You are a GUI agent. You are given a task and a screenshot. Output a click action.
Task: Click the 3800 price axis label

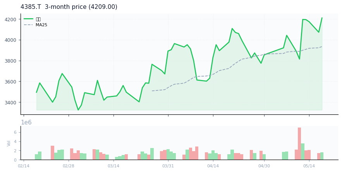(10, 61)
